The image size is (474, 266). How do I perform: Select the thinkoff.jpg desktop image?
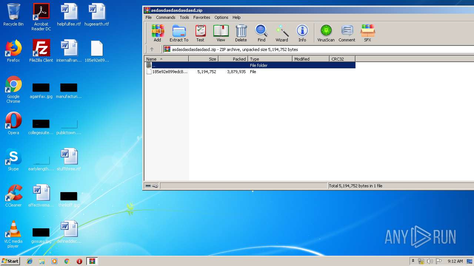(x=69, y=199)
